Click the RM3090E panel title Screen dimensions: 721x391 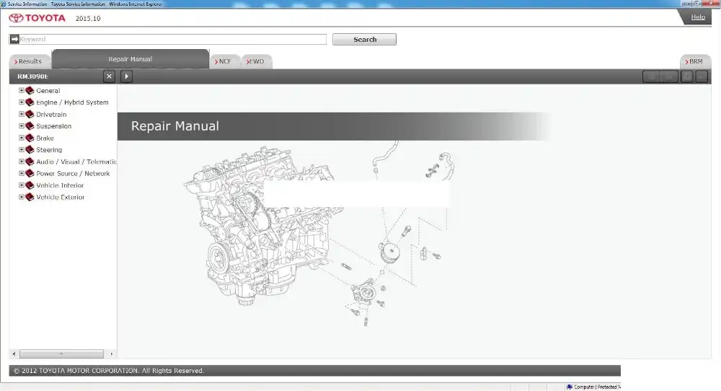pos(32,76)
